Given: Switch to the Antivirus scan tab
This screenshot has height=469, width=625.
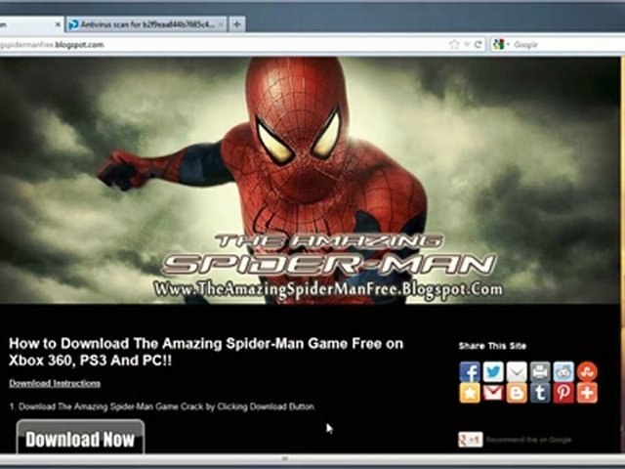Looking at the screenshot, I should (x=146, y=24).
